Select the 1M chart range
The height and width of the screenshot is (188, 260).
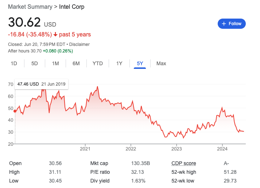pyautogui.click(x=55, y=63)
